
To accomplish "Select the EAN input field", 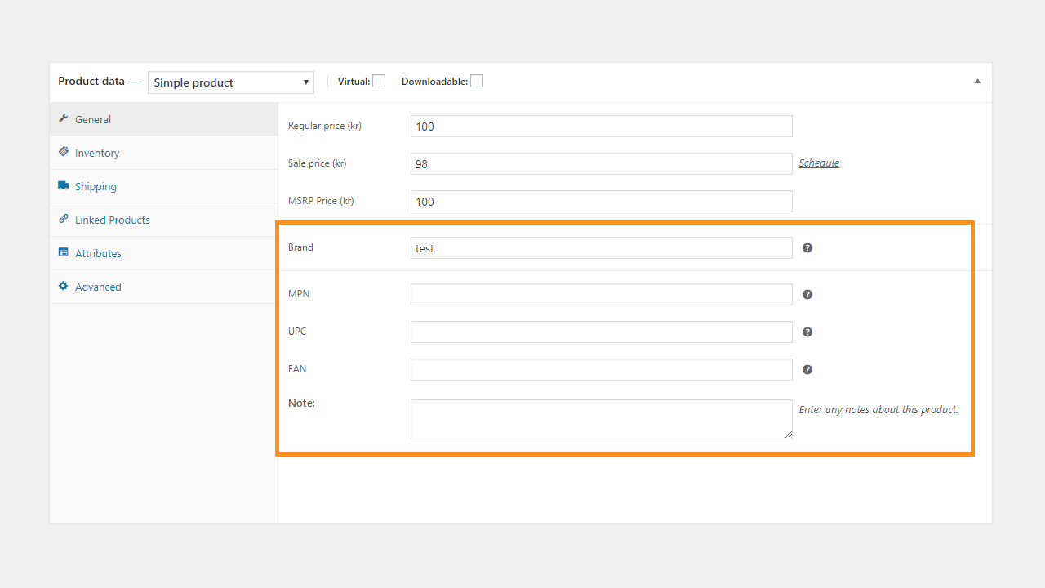I will coord(602,369).
